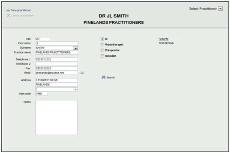Click the Specialist label text
The width and height of the screenshot is (230, 153).
pyautogui.click(x=110, y=56)
